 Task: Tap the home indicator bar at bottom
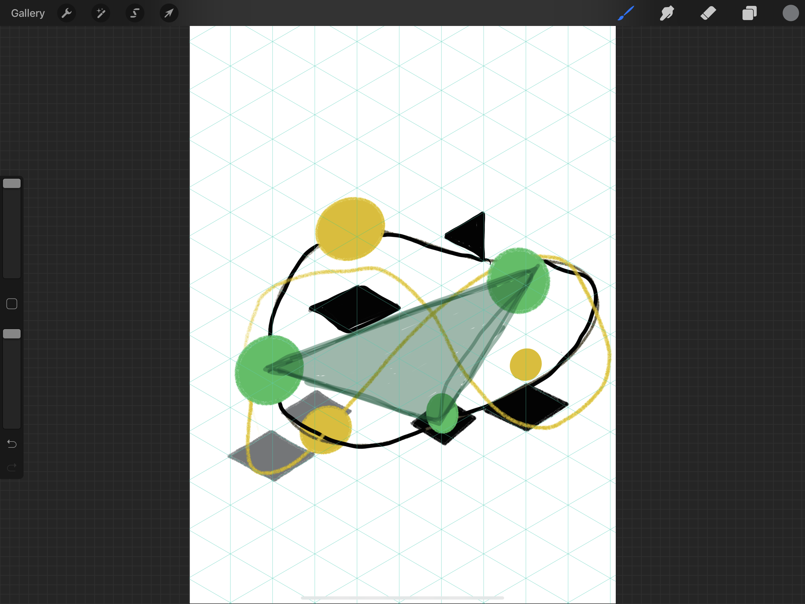tap(402, 598)
